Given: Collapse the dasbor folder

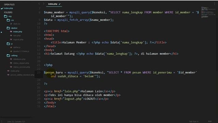Looking at the screenshot, I should click(14, 28).
